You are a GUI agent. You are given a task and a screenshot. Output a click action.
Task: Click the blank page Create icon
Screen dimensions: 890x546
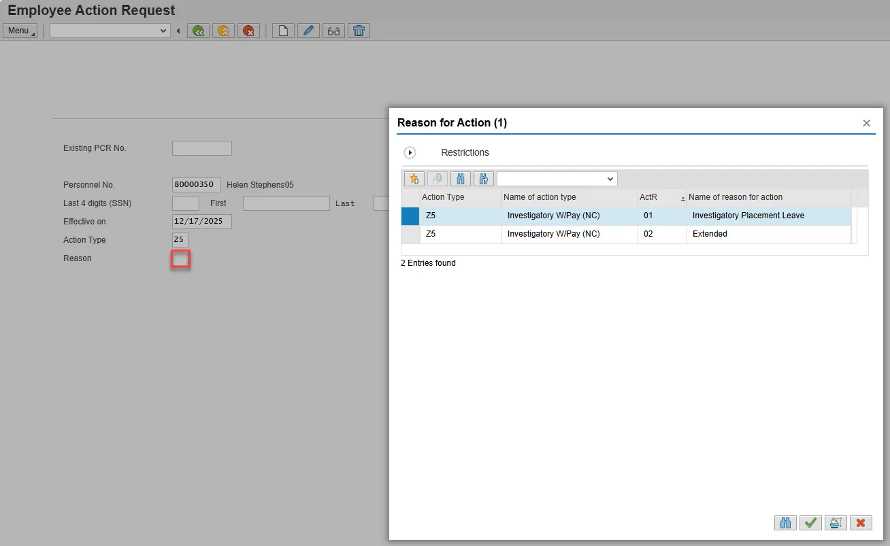pyautogui.click(x=283, y=31)
